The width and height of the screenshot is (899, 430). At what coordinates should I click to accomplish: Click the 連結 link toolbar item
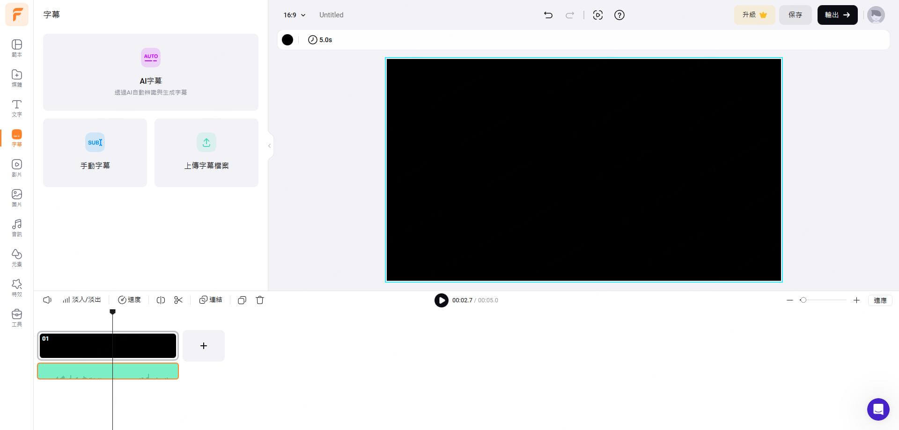(211, 300)
